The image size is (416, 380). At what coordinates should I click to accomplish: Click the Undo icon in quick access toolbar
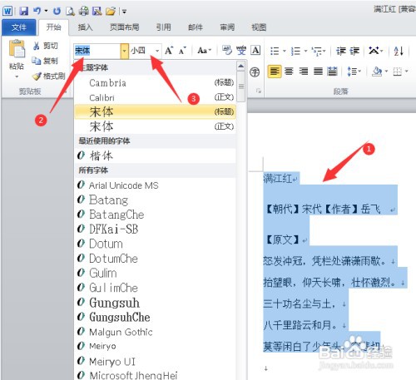tap(37, 11)
